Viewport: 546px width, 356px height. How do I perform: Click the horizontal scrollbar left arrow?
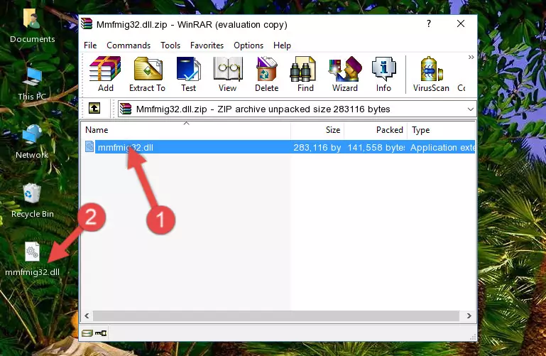tap(87, 316)
